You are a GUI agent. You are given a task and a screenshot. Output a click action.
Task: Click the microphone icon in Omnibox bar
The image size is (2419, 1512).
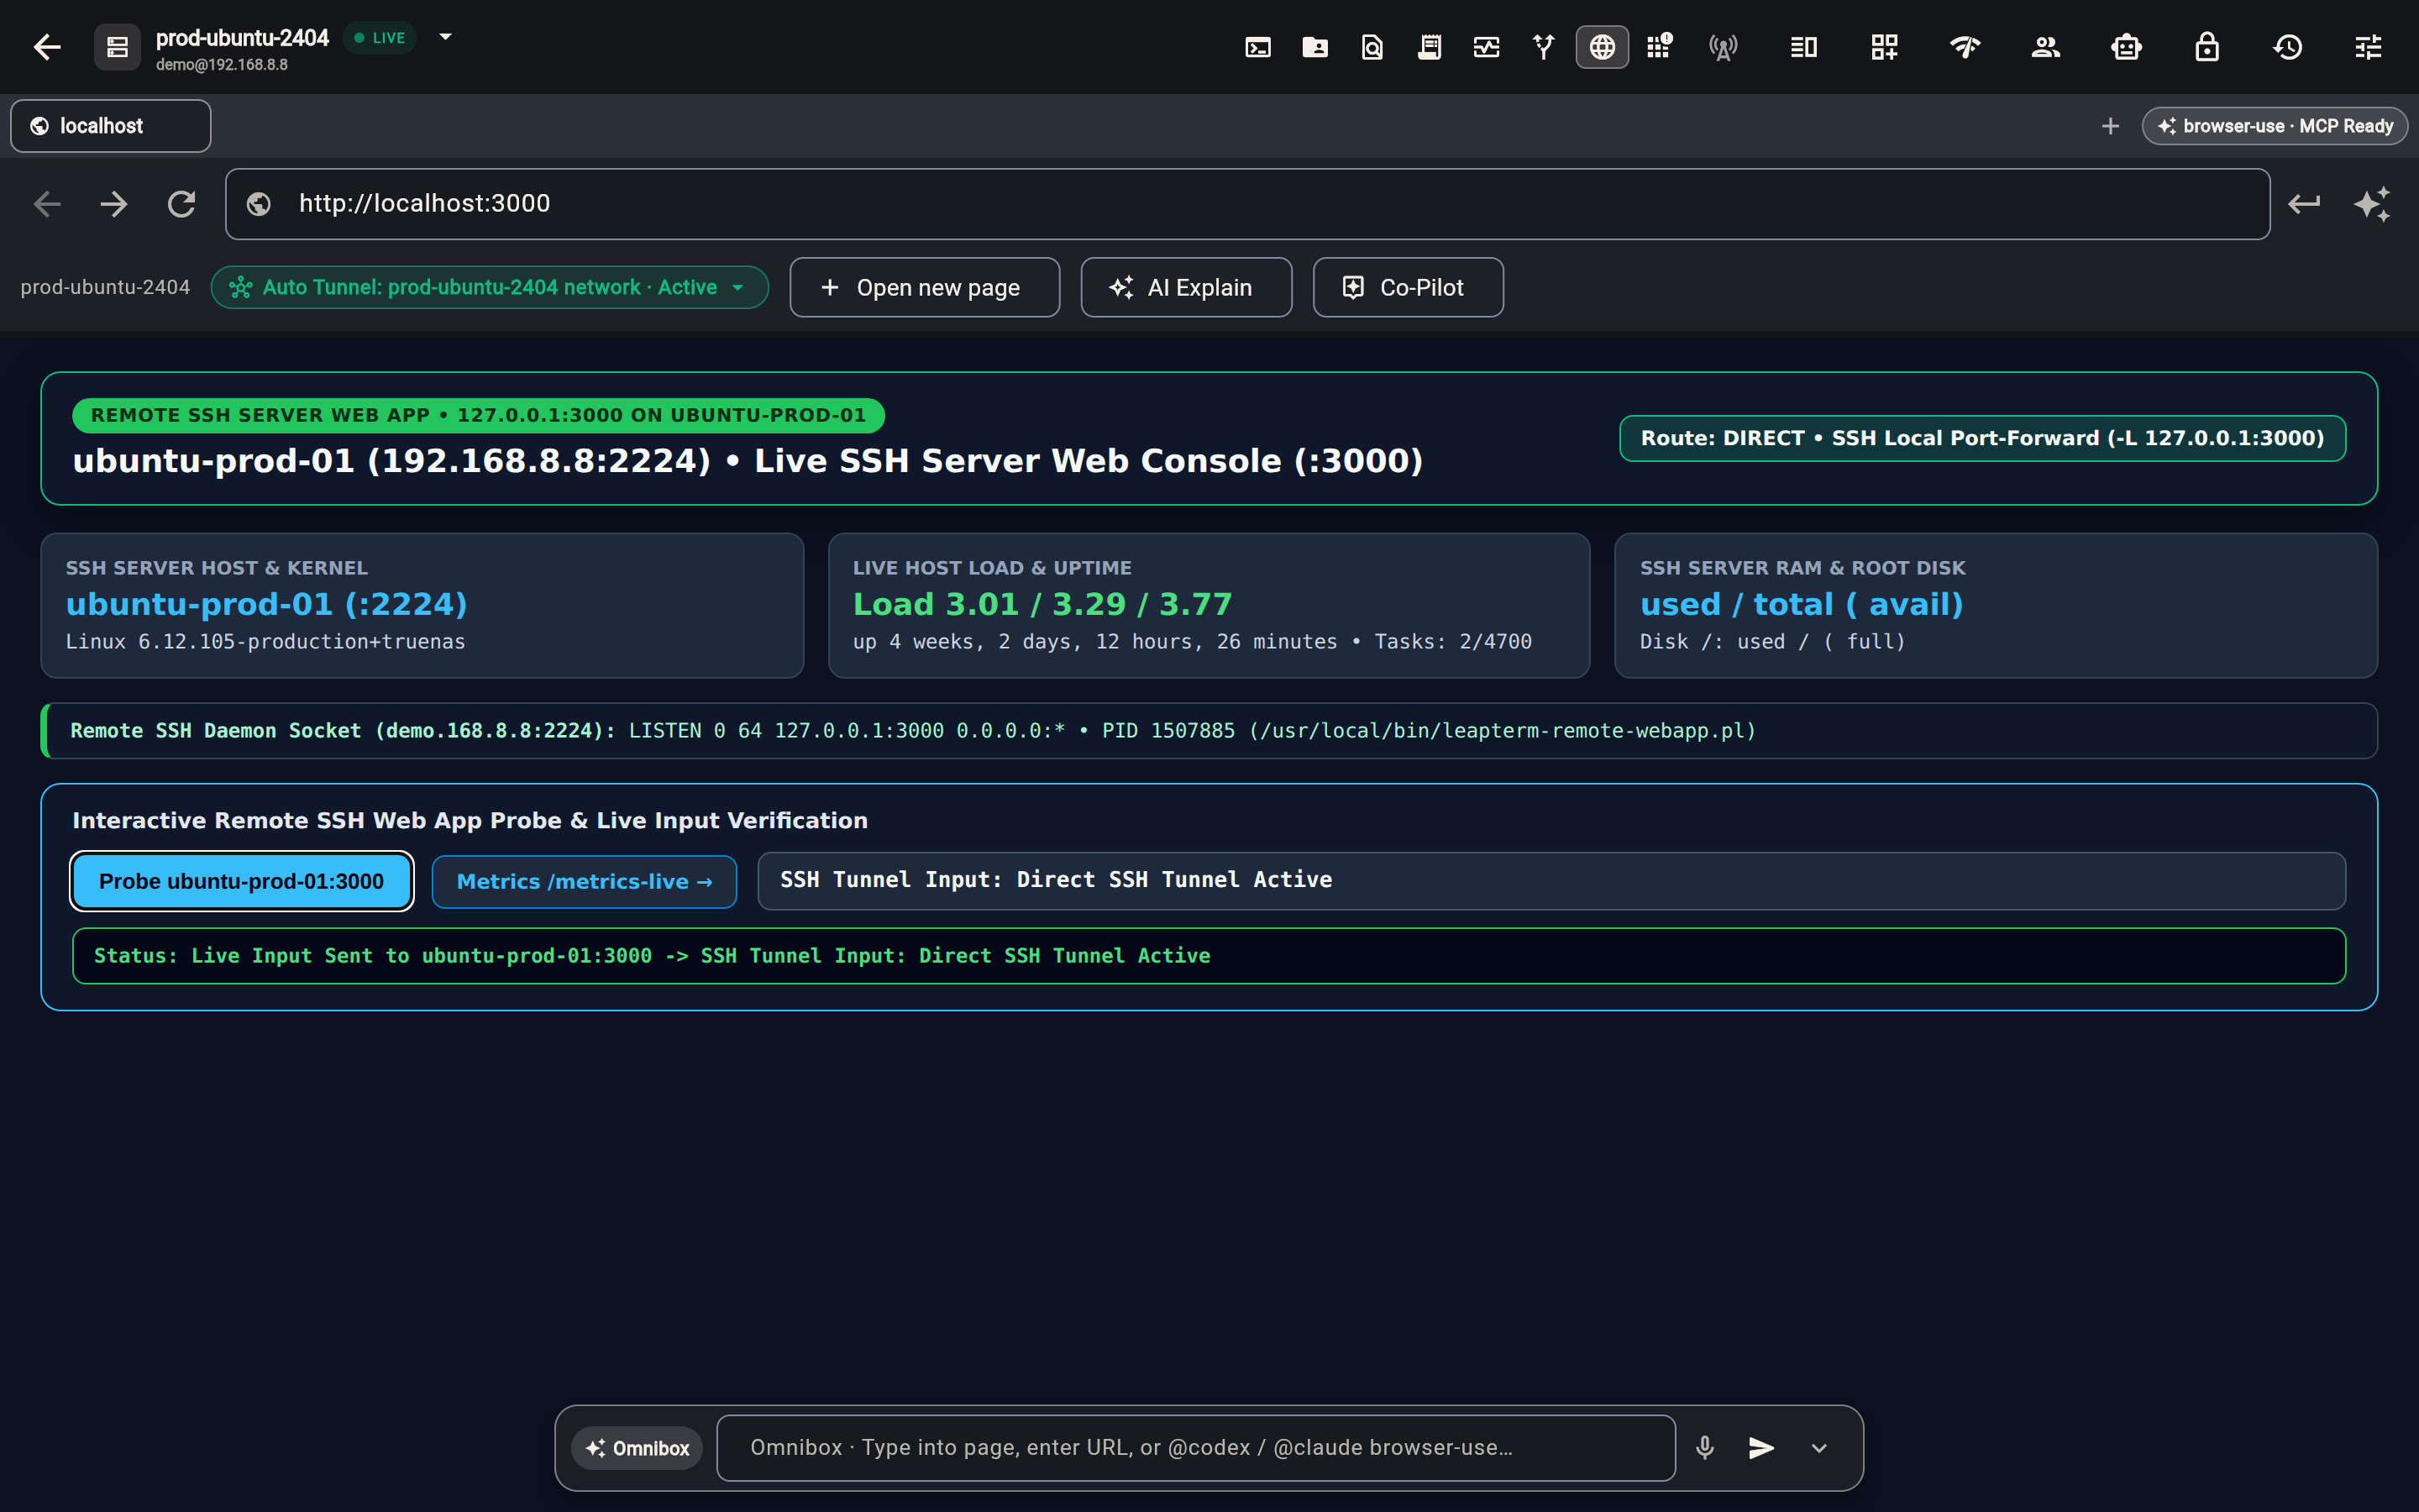click(x=1705, y=1447)
